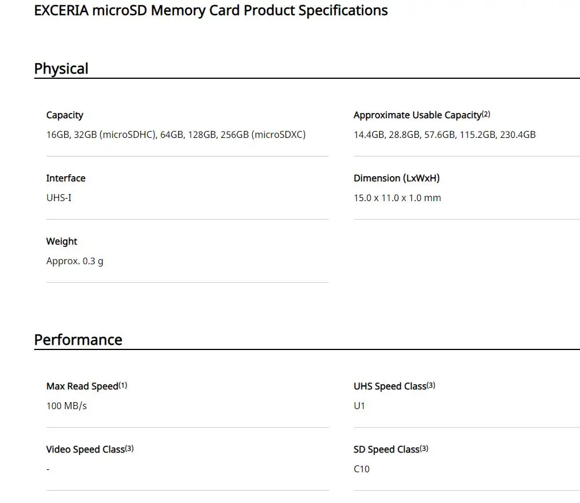This screenshot has width=580, height=503.
Task: Select the Performance section heading
Action: point(78,340)
